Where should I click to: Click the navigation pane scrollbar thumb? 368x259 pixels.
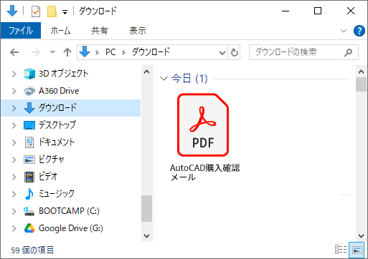click(147, 208)
